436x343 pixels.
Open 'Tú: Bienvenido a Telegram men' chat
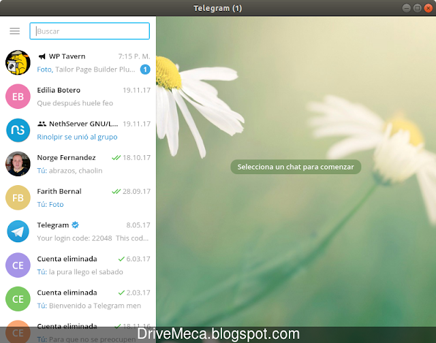tap(89, 306)
